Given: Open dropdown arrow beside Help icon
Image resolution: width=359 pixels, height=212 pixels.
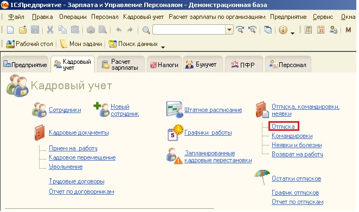Looking at the screenshot, I should pyautogui.click(x=292, y=34).
